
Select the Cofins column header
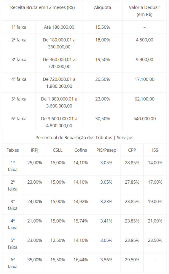81,150
